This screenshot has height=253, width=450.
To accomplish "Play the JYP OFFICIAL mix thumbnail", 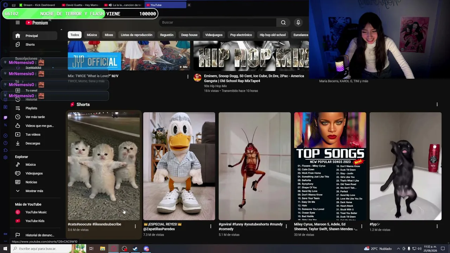I will pyautogui.click(x=129, y=56).
